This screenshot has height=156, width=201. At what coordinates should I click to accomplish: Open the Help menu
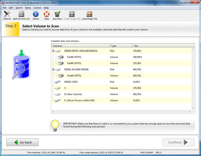pyautogui.click(x=46, y=8)
